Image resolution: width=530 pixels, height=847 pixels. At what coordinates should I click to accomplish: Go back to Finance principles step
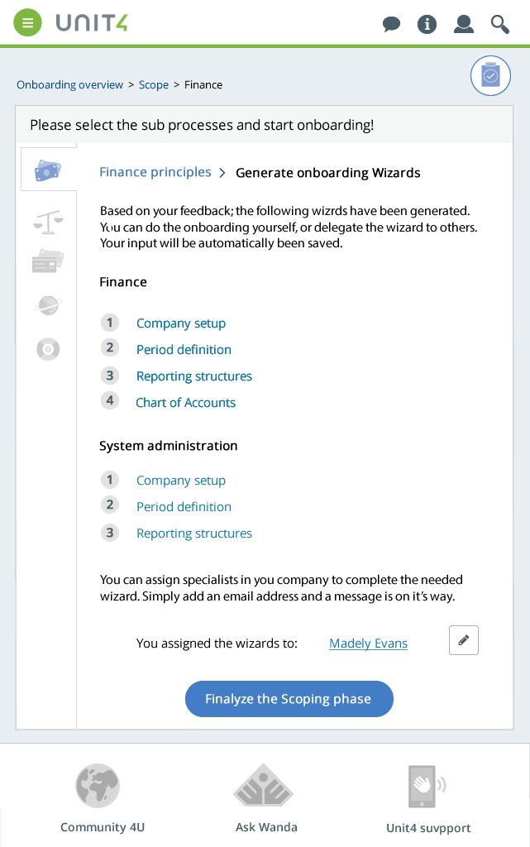pos(155,172)
